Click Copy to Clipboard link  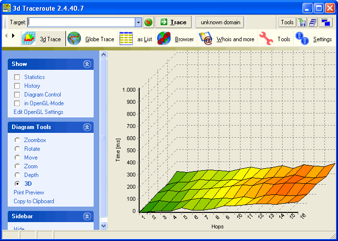click(34, 201)
